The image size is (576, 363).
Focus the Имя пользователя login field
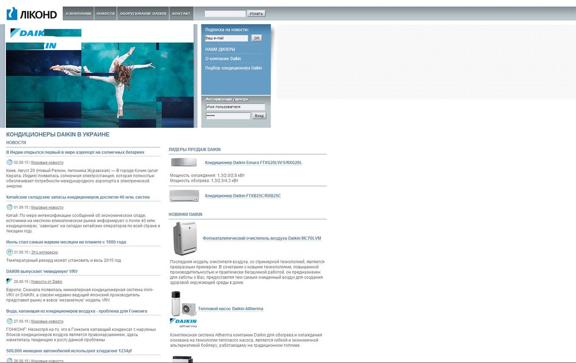coord(235,107)
